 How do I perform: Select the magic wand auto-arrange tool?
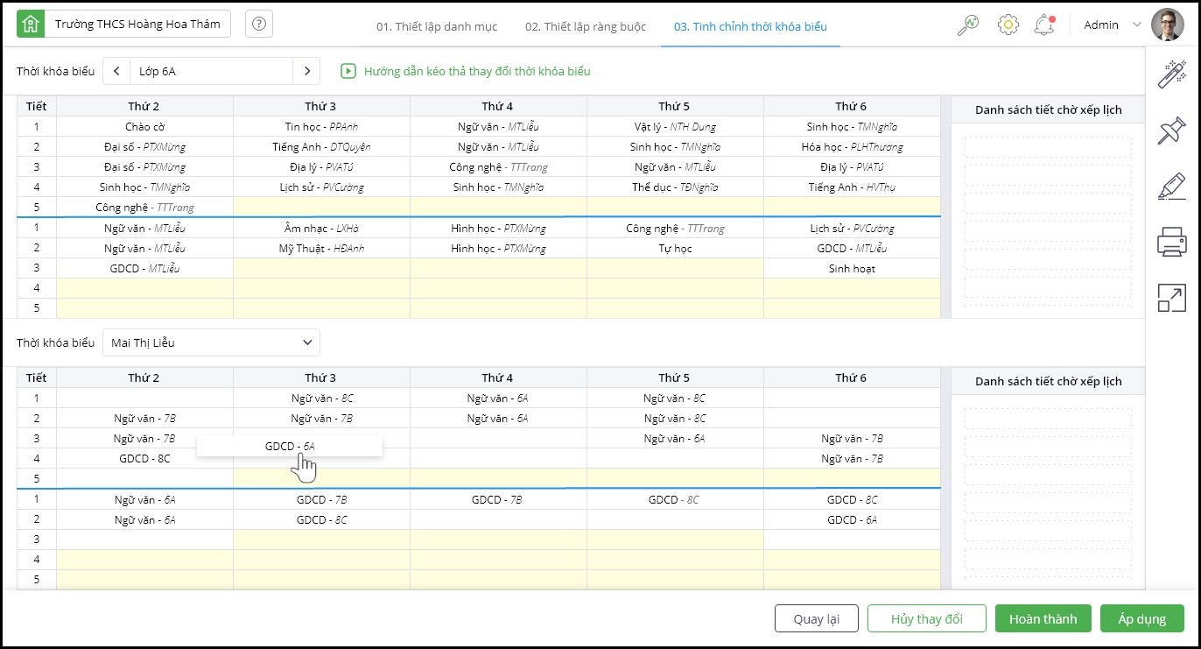pyautogui.click(x=1171, y=74)
